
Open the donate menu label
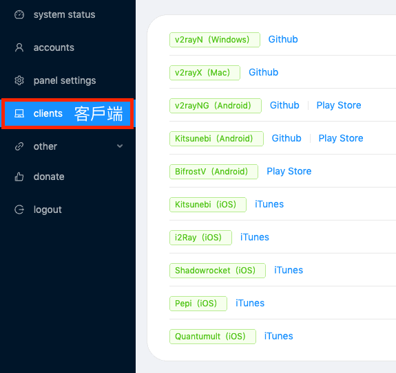(x=49, y=177)
